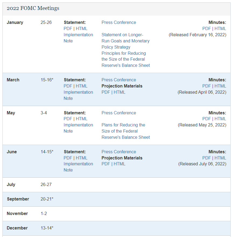Click the September date 20-21*

click(47, 199)
